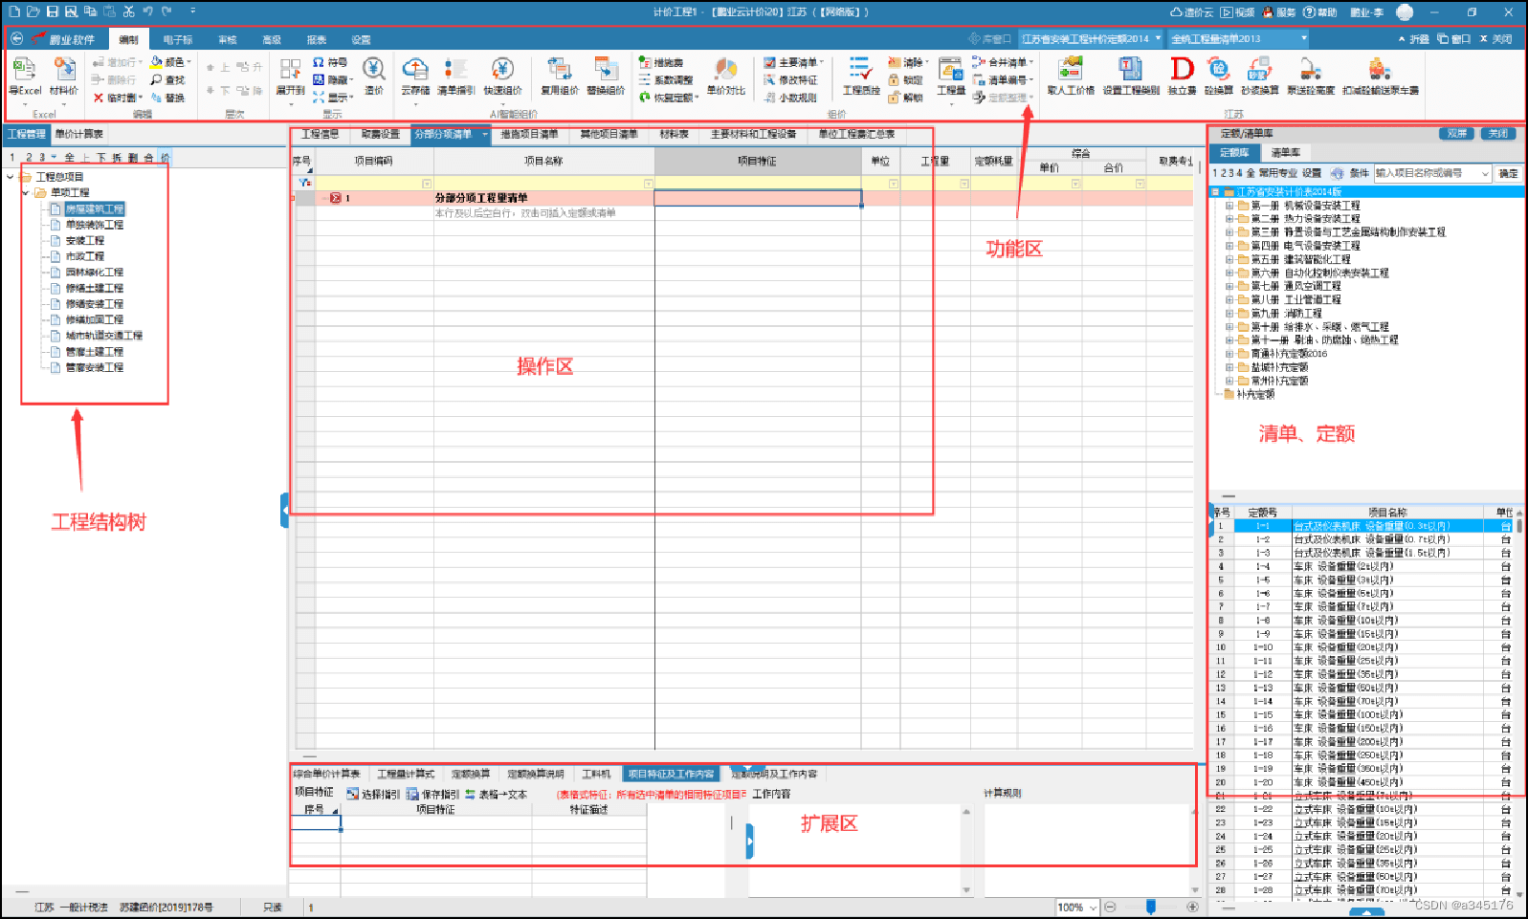Expand 第四册 电气设备安装工程 node
Image resolution: width=1528 pixels, height=919 pixels.
(x=1229, y=246)
